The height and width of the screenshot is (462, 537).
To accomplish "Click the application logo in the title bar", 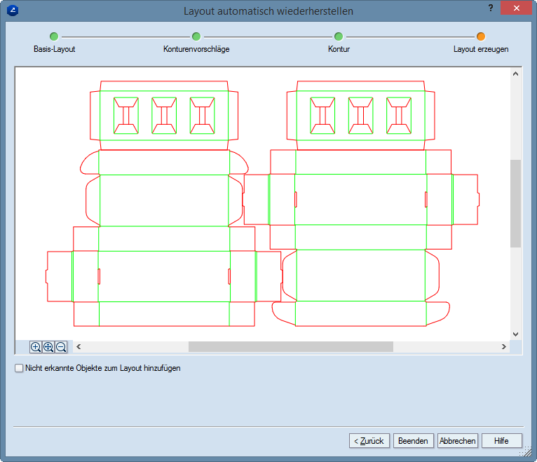I will click(13, 11).
